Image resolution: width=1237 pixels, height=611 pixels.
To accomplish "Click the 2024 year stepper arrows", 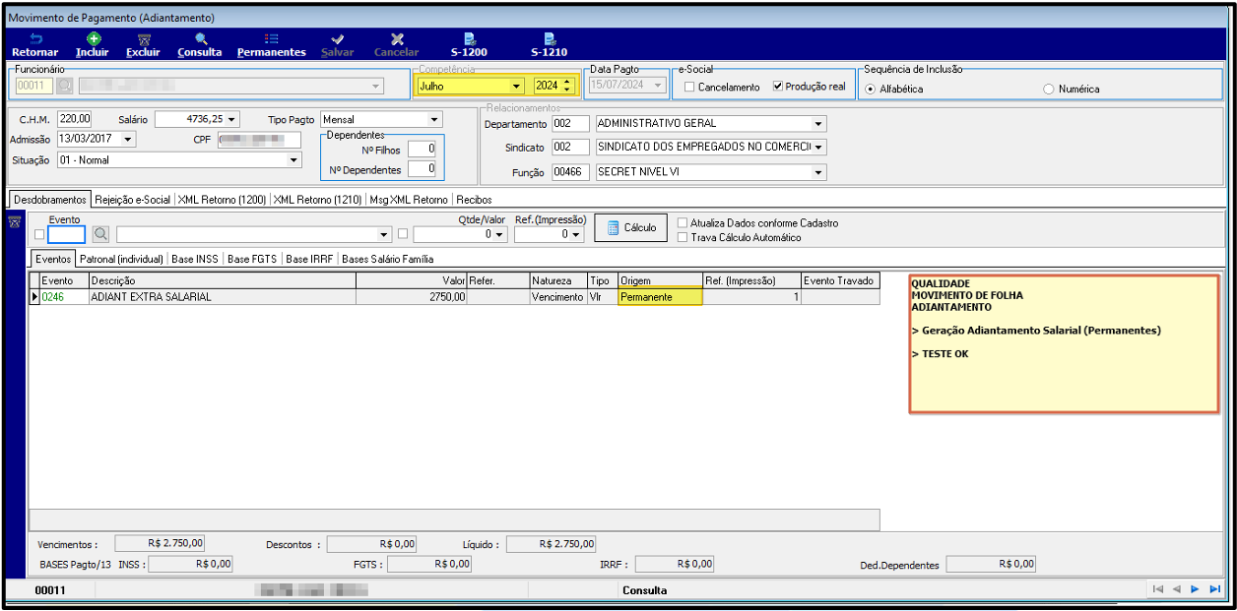I will click(x=567, y=86).
